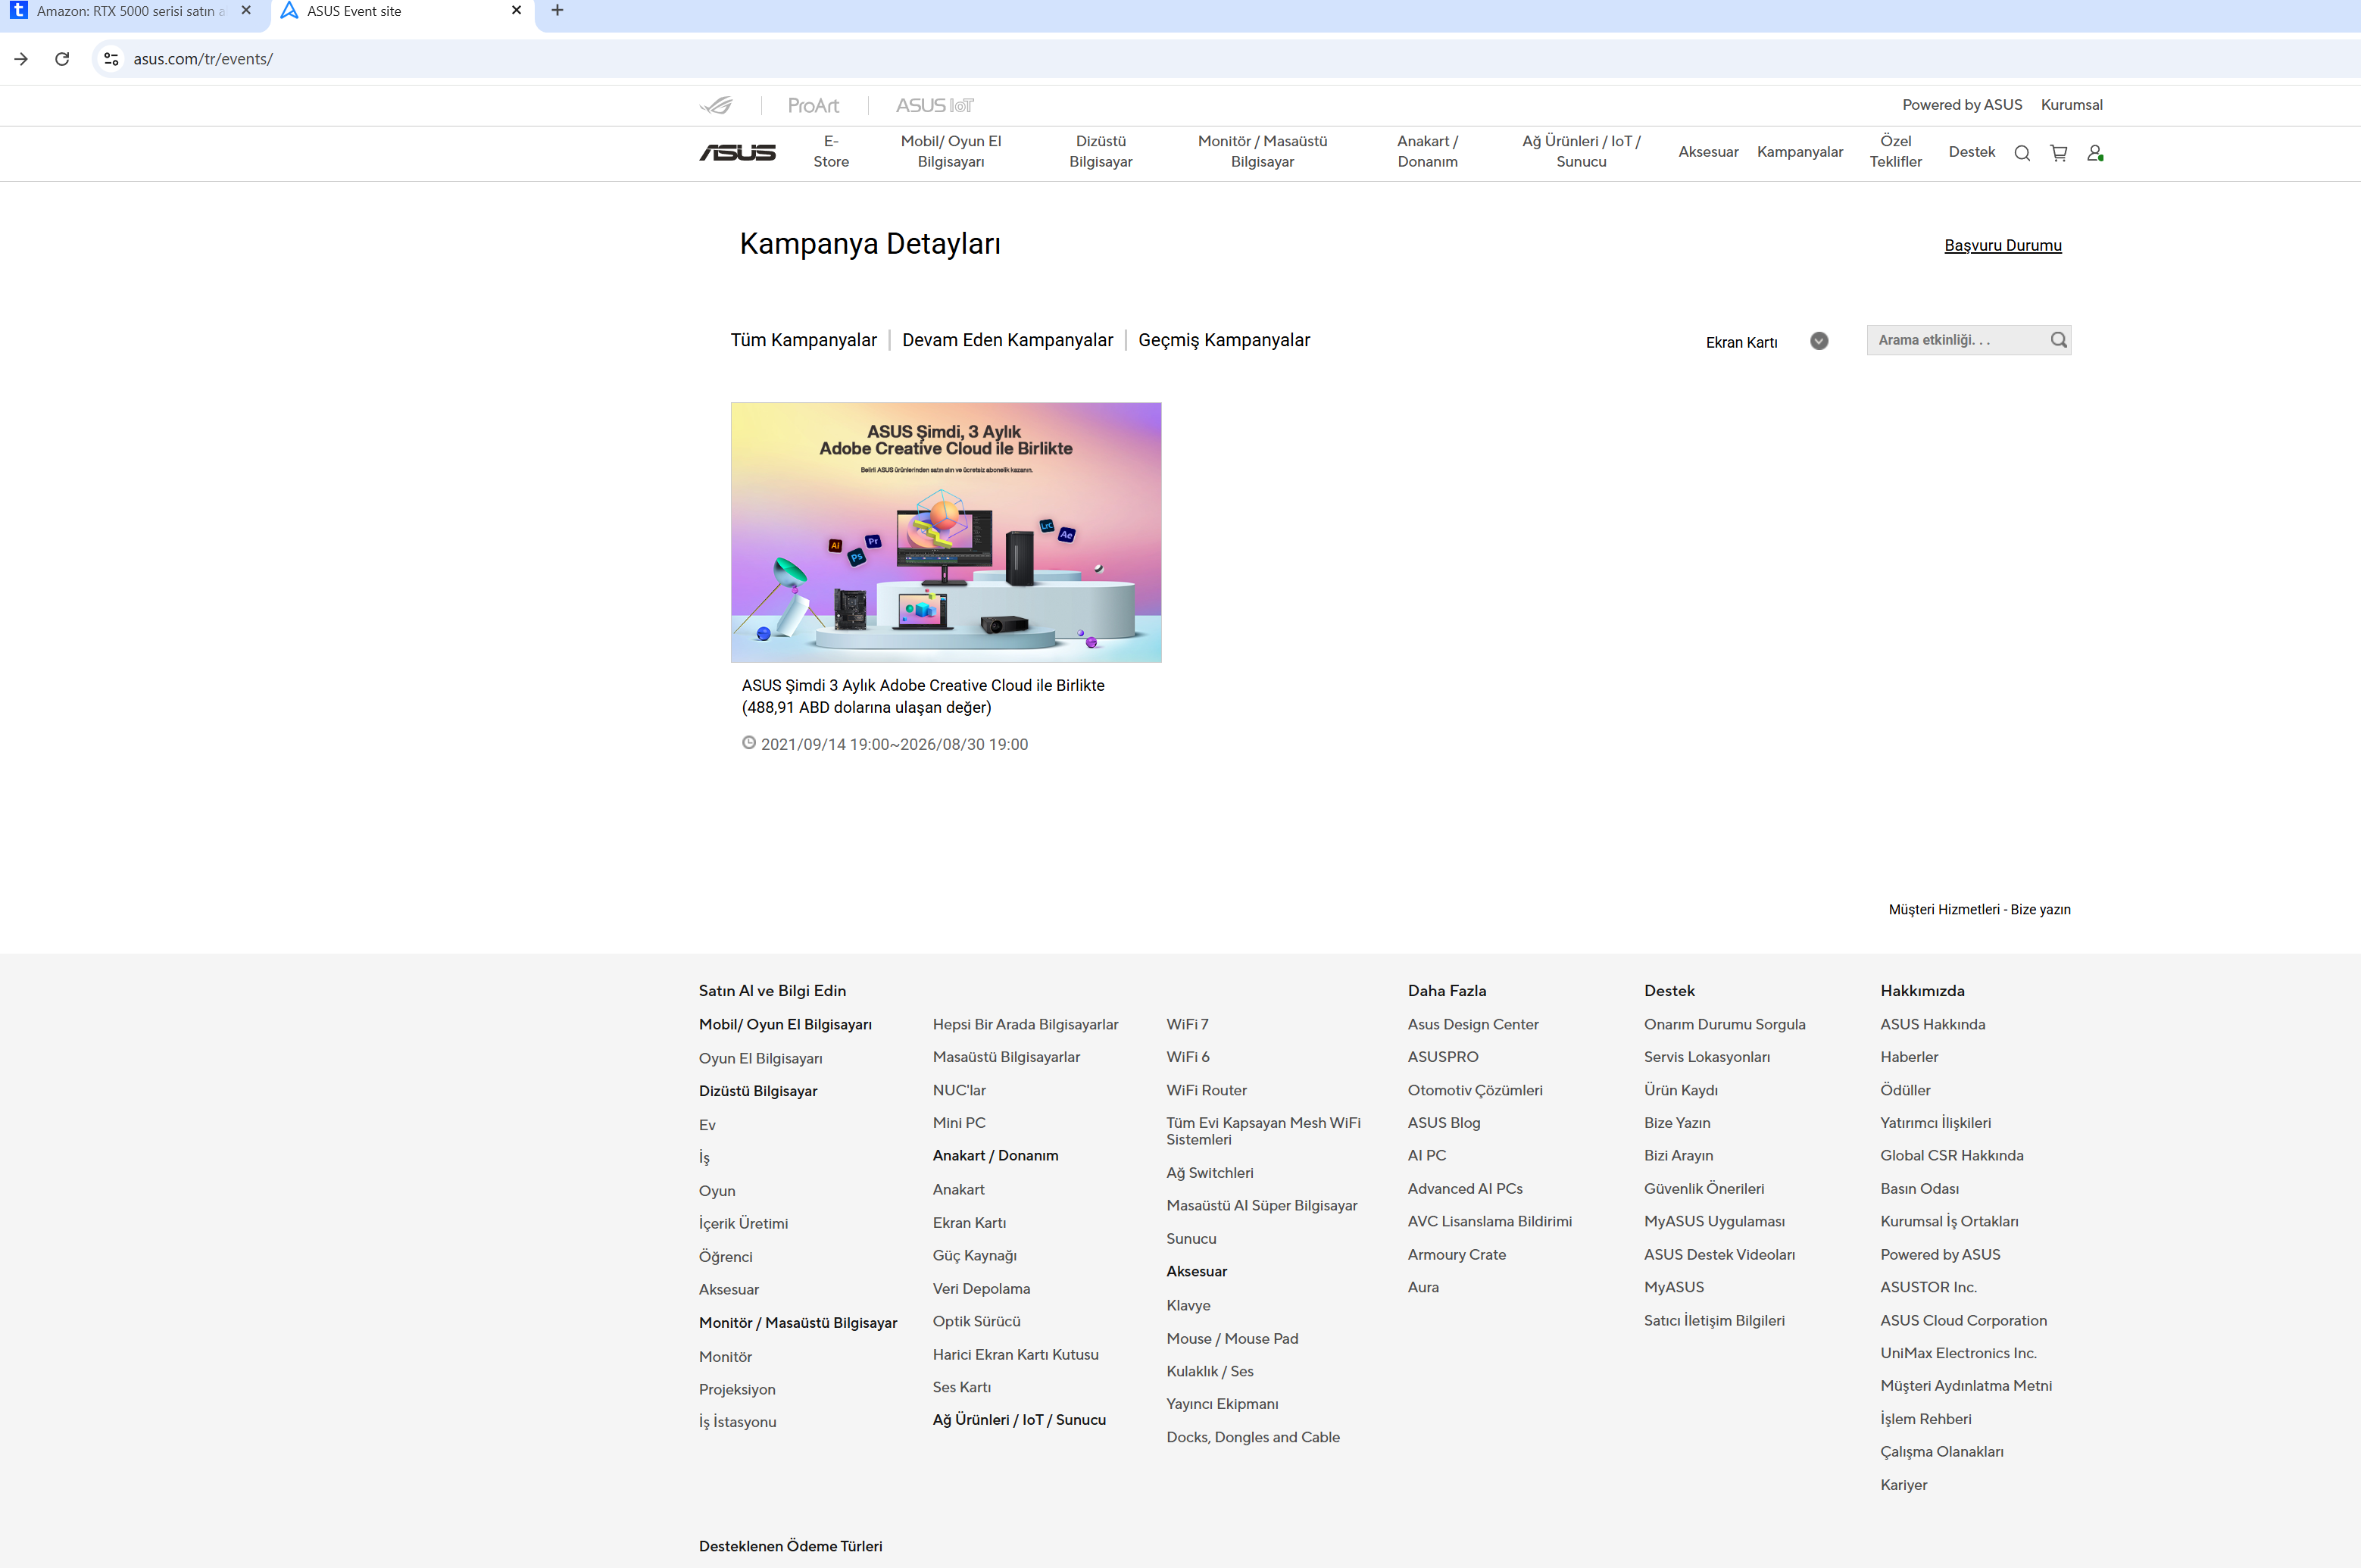
Task: Open the Asus Design Center footer link
Action: click(1473, 1024)
